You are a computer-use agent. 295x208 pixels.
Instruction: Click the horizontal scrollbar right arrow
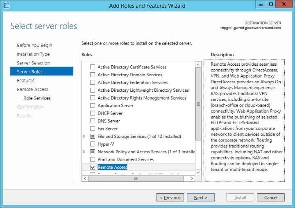pos(193,179)
